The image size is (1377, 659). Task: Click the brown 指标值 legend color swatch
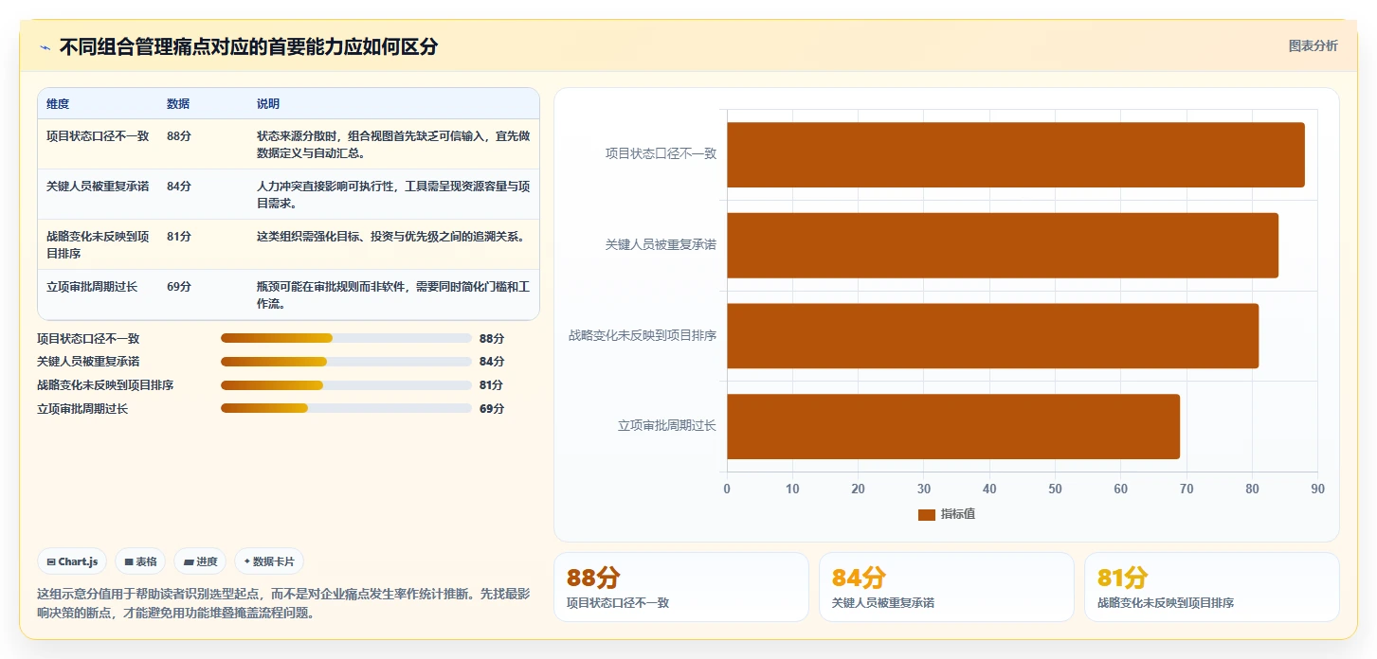[927, 514]
